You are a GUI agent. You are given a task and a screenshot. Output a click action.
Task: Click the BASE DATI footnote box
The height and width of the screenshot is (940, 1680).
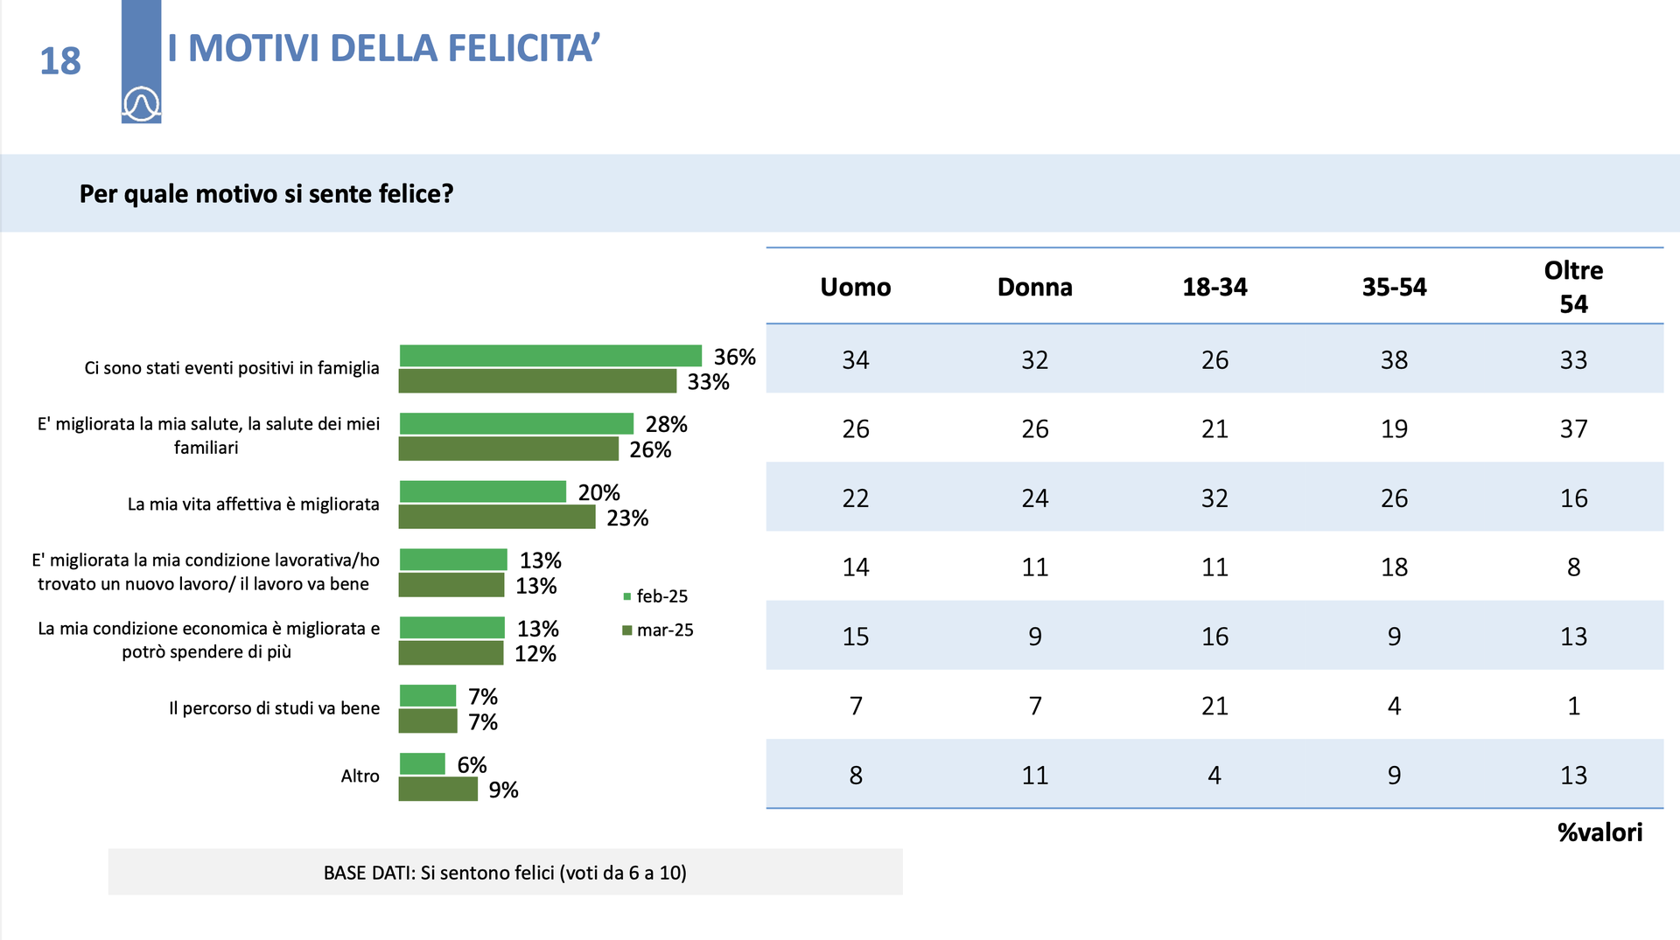click(505, 872)
